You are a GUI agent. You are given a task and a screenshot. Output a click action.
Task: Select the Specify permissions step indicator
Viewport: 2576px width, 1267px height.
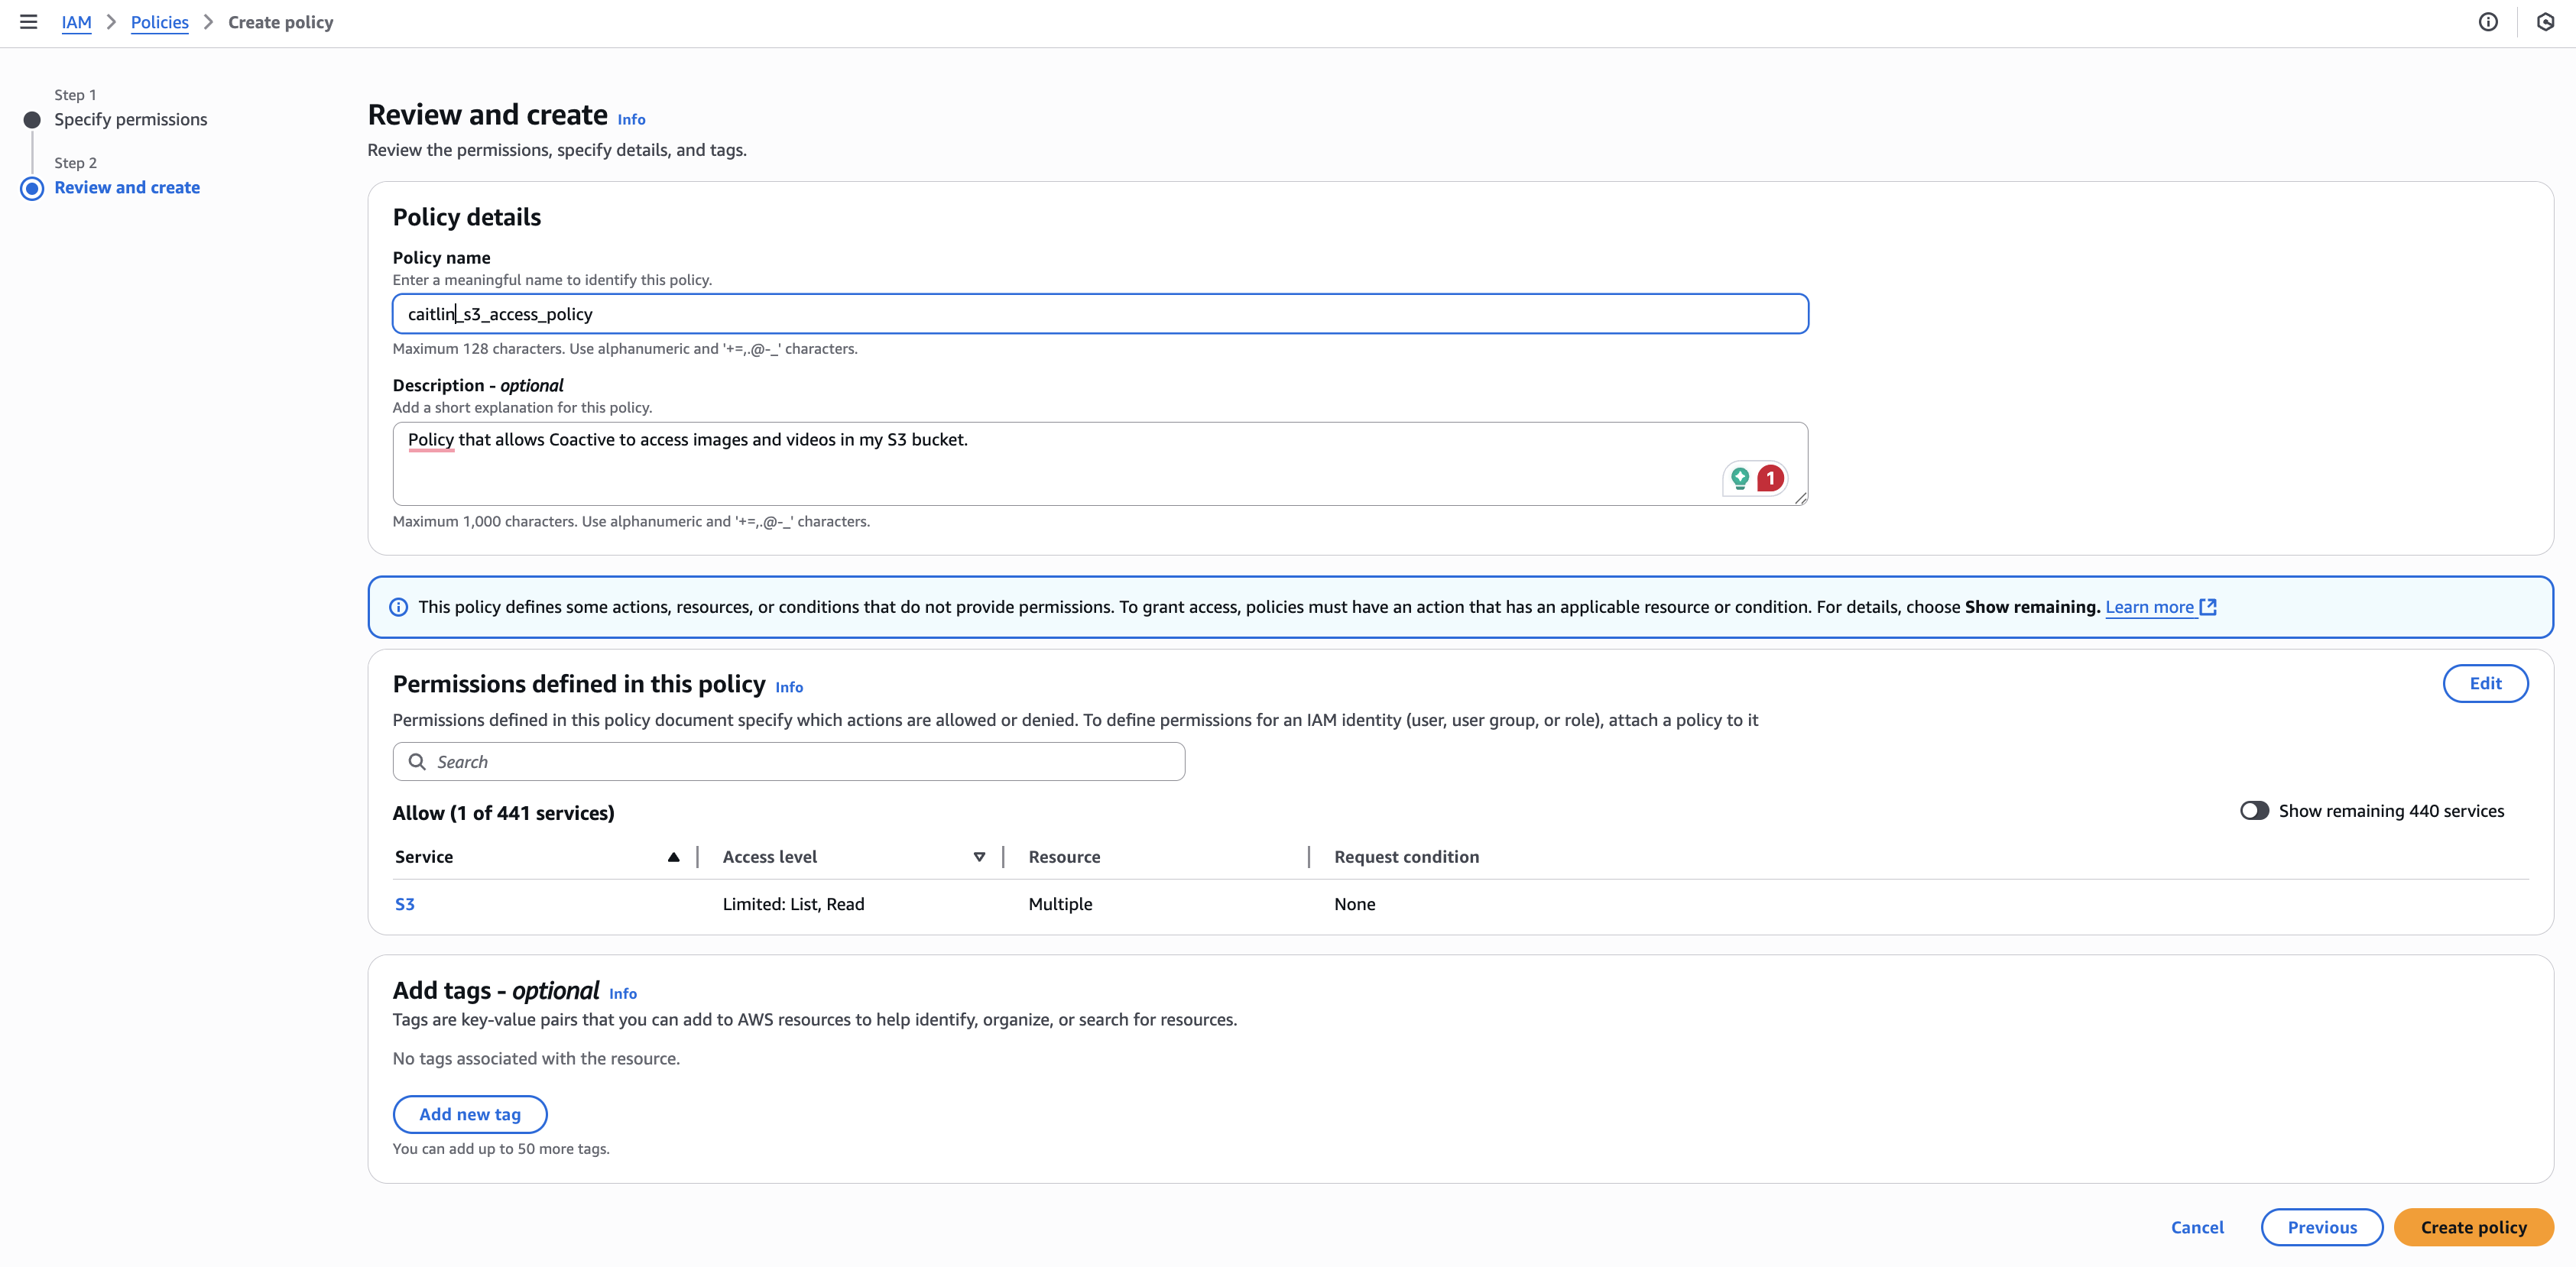coord(32,120)
